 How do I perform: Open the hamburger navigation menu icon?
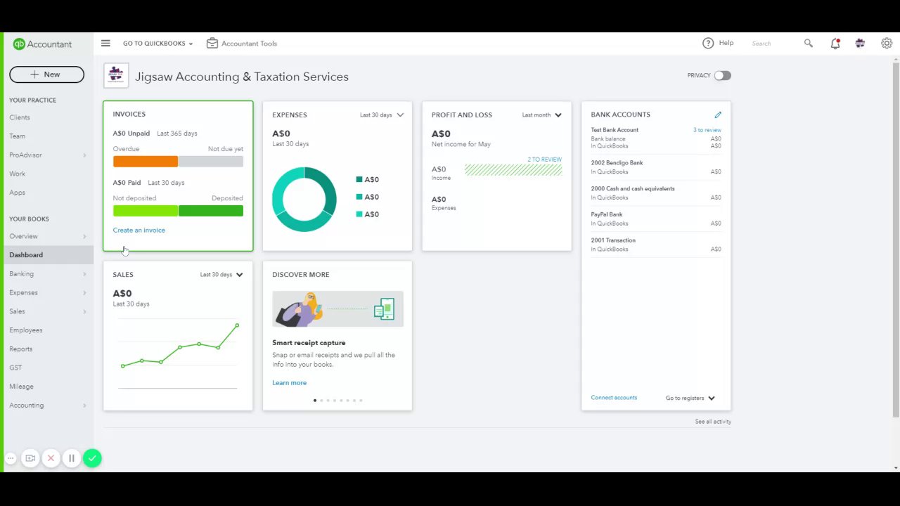click(105, 43)
